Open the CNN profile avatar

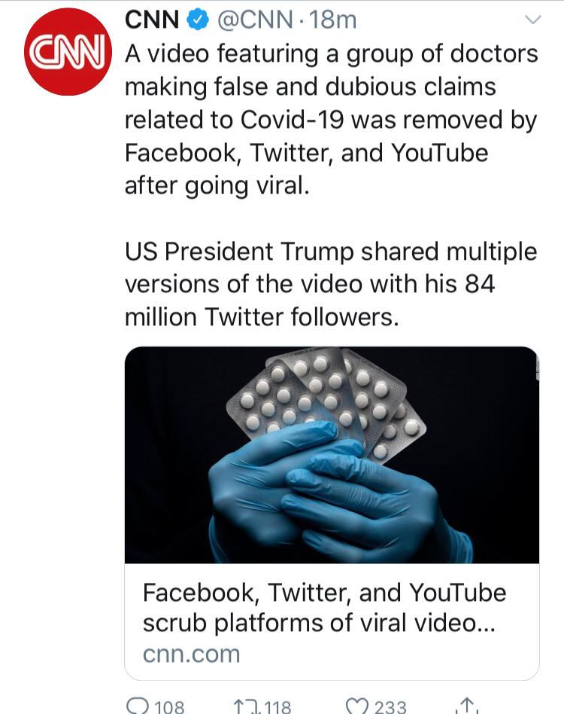pyautogui.click(x=68, y=51)
